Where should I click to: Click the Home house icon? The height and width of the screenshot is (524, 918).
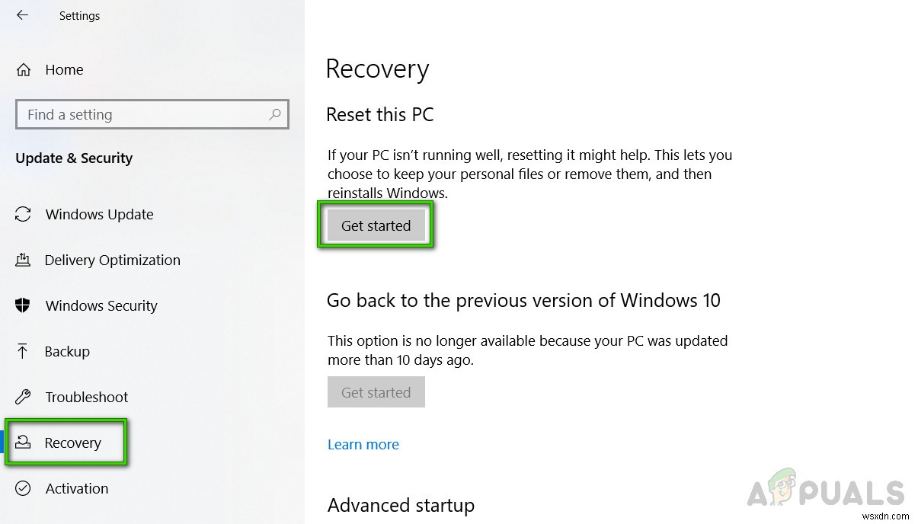pyautogui.click(x=24, y=70)
